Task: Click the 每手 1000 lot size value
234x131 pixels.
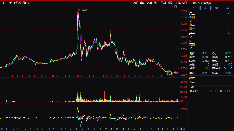Action: click(x=229, y=73)
